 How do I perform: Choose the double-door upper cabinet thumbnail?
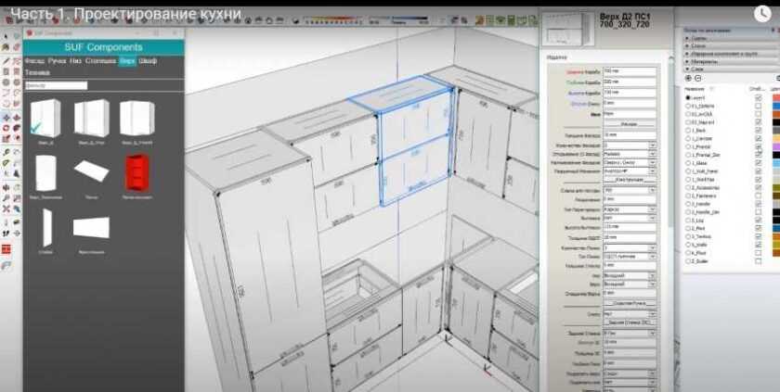(x=90, y=118)
